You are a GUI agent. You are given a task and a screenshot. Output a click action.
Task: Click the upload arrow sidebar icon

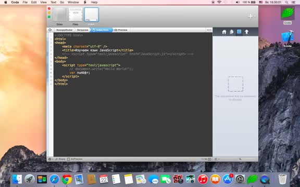tap(247, 32)
